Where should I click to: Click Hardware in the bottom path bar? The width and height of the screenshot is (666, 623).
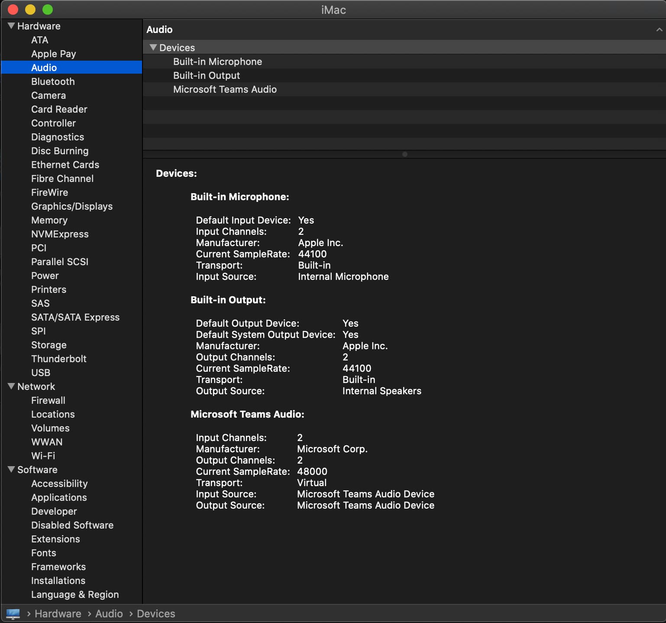pos(58,613)
